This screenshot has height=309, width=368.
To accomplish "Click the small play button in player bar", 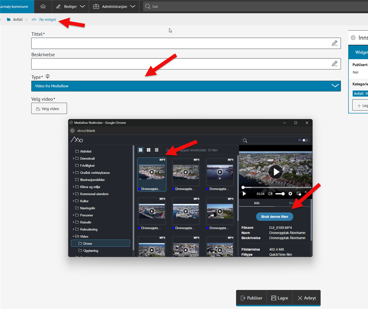I will [x=244, y=194].
